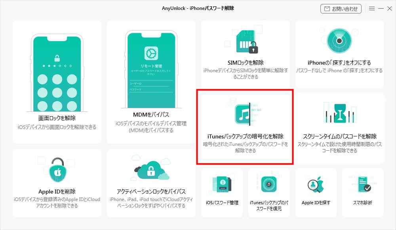Click description iPhone、iPad、iPod touchでiCloud
This screenshot has width=396, height=230.
[151, 202]
